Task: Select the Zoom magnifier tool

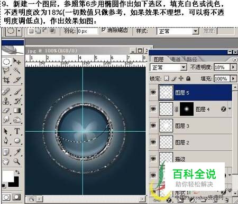Action: [17, 161]
